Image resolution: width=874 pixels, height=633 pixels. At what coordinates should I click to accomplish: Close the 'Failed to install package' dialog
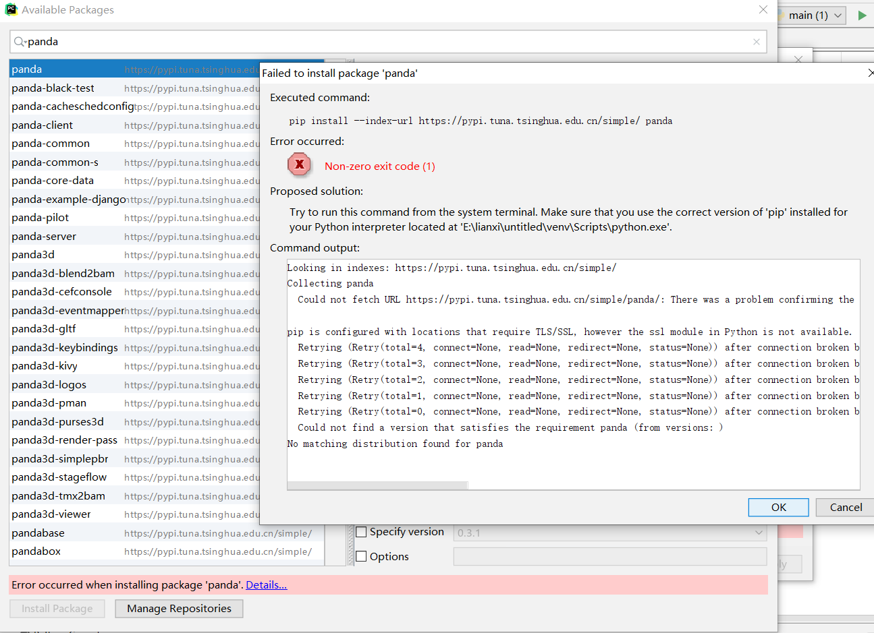tap(871, 73)
